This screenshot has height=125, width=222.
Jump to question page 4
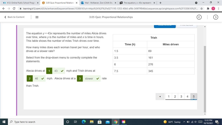(188, 96)
